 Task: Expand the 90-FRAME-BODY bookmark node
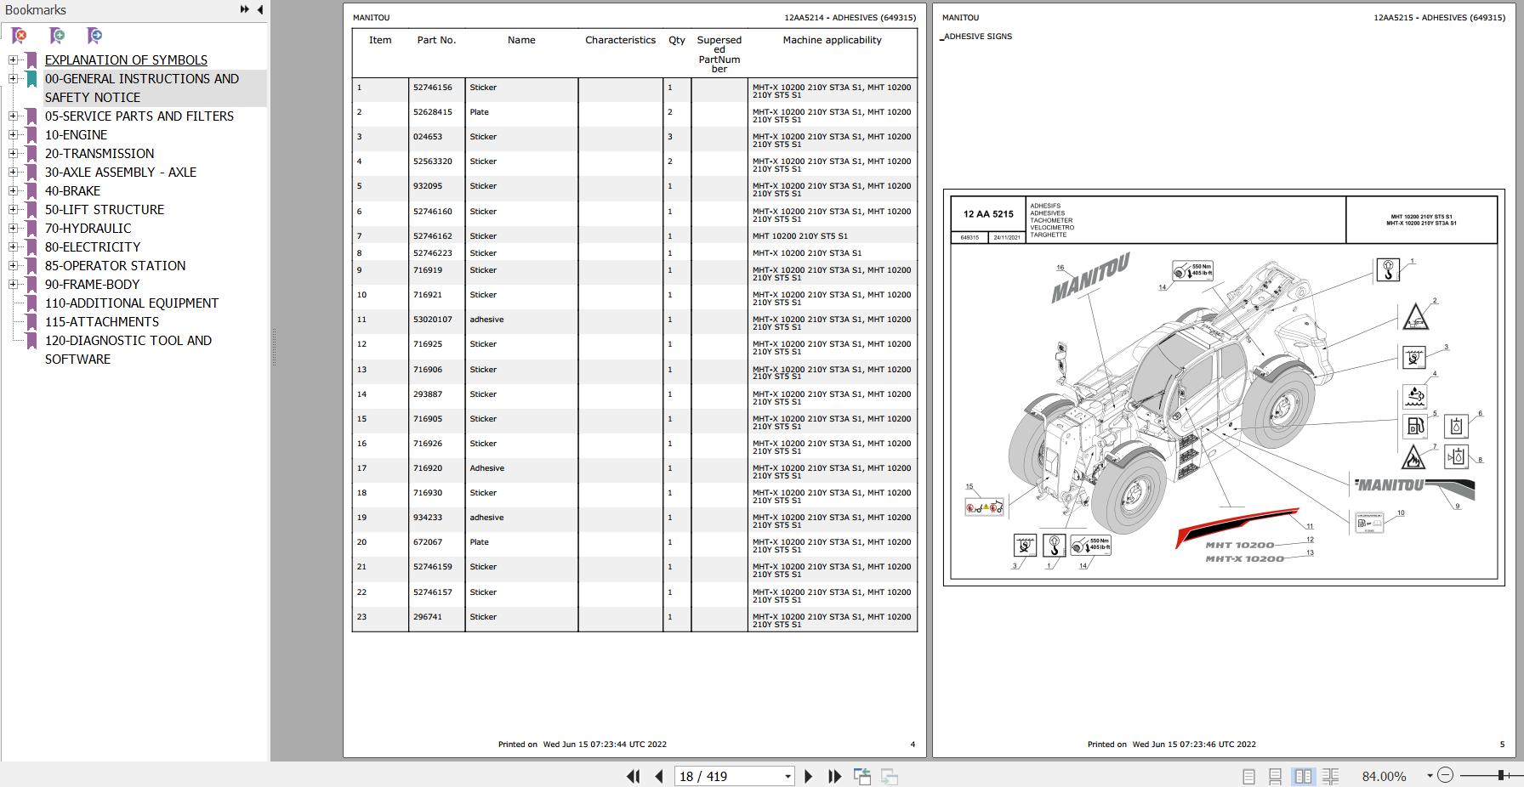pos(13,285)
